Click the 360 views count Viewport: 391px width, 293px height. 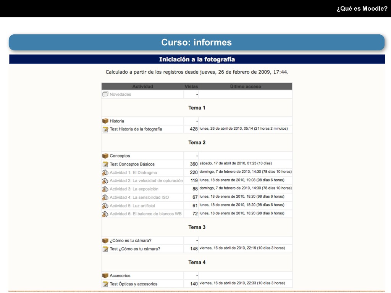click(194, 164)
